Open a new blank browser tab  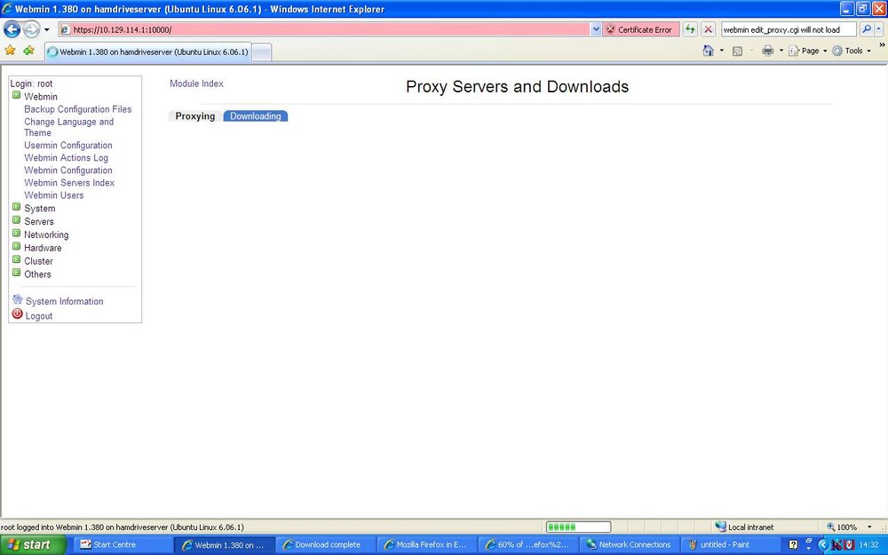coord(262,52)
